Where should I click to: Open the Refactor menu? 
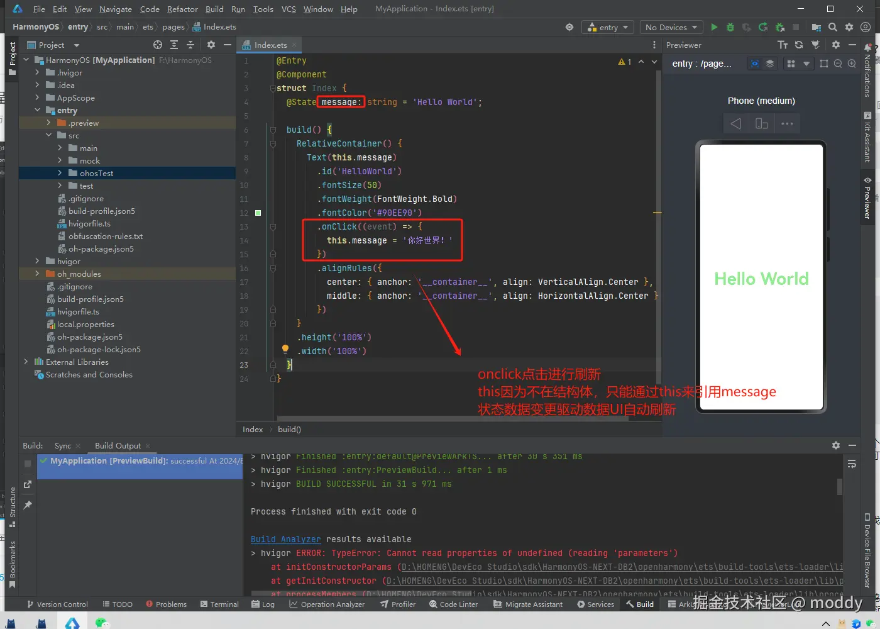pyautogui.click(x=182, y=9)
